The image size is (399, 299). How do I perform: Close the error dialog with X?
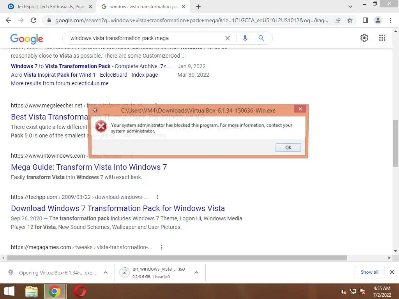pyautogui.click(x=300, y=109)
